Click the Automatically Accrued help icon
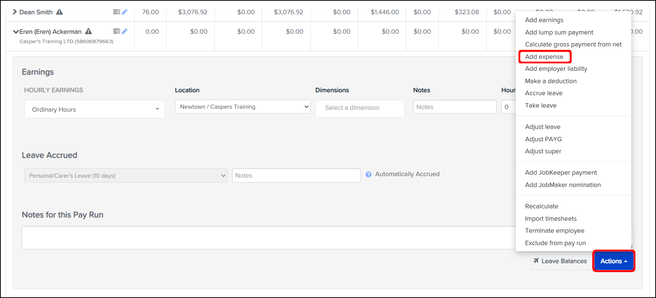The width and height of the screenshot is (656, 298). click(x=368, y=174)
